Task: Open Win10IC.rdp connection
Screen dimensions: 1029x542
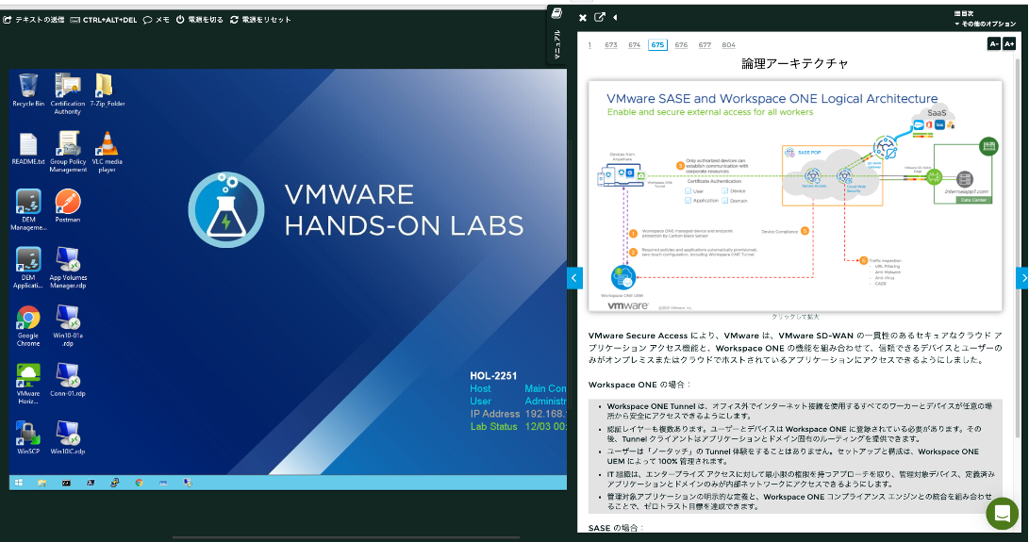Action: tap(68, 437)
